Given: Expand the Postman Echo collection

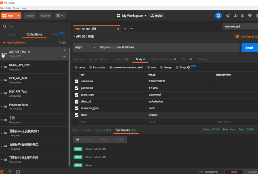Looking at the screenshot, I should [x=1, y=106].
